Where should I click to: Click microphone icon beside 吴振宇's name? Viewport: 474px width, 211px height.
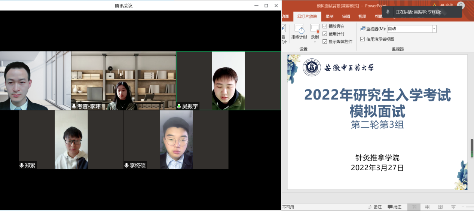[179, 107]
